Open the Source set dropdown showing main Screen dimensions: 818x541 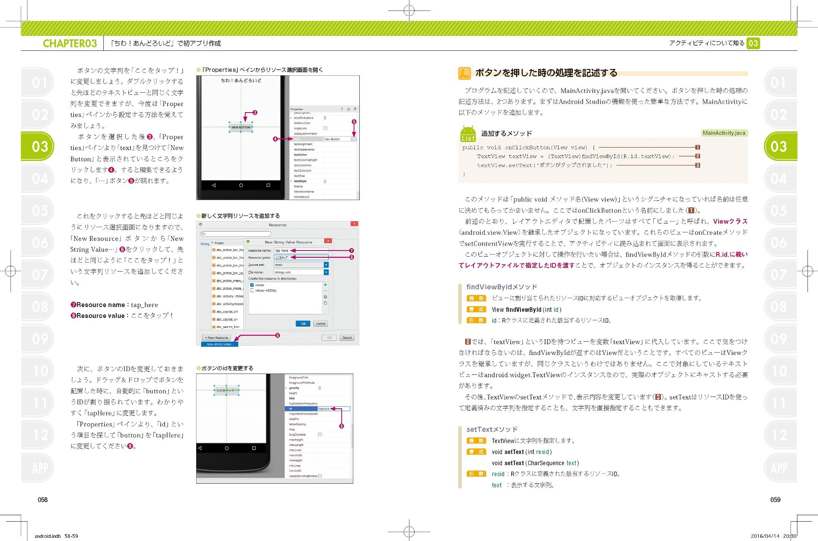tap(326, 265)
